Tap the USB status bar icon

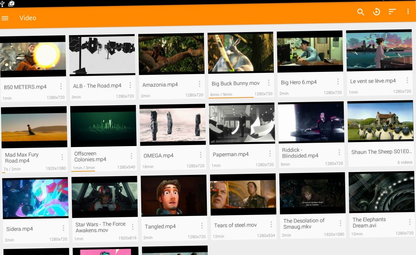pyautogui.click(x=3, y=4)
